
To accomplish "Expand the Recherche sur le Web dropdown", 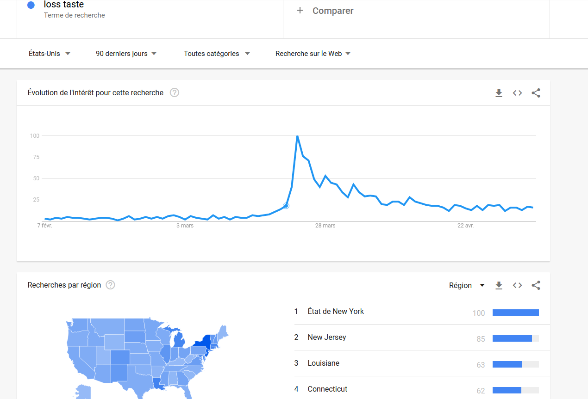I will [313, 54].
